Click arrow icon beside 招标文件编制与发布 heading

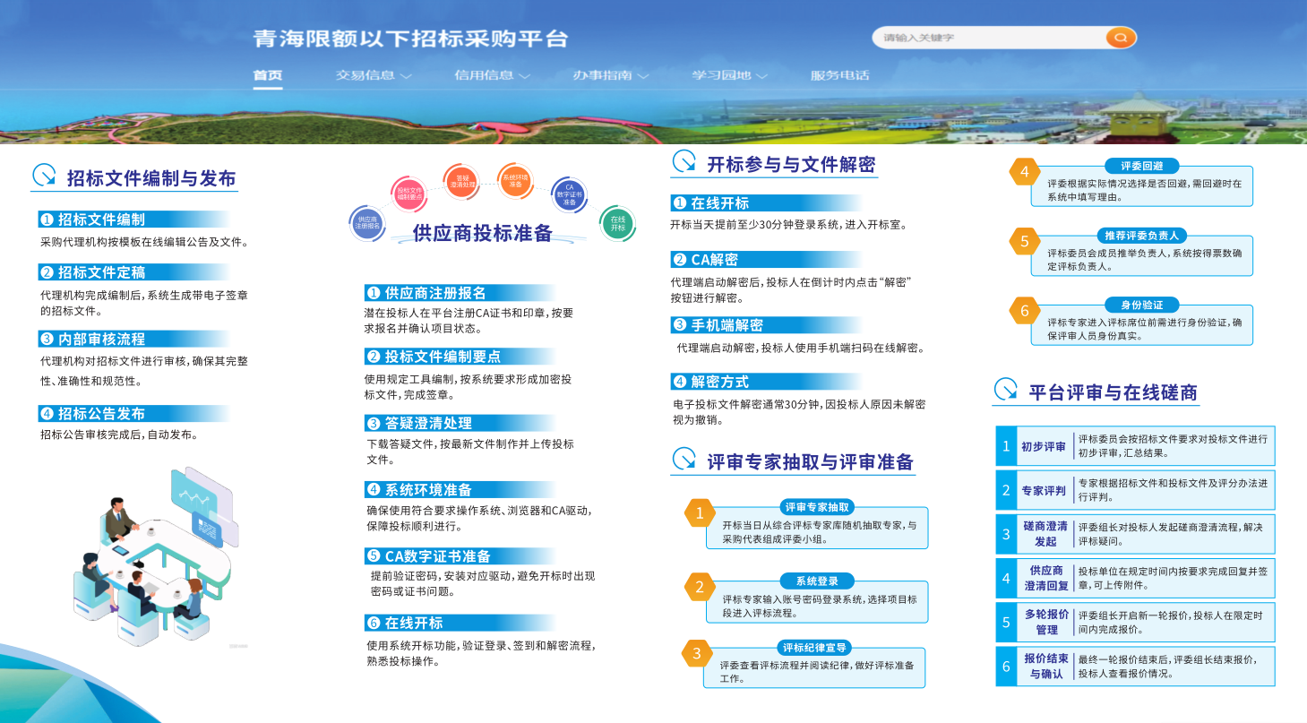coord(45,176)
